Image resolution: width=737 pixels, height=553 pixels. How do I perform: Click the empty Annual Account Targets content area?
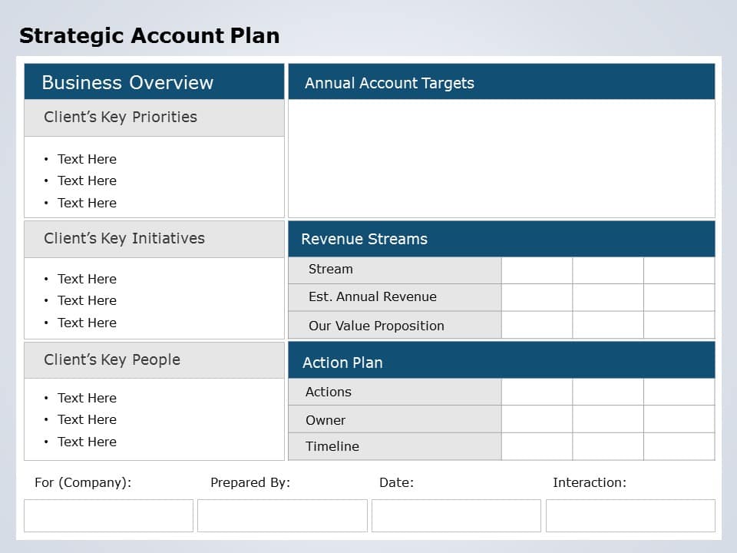(x=501, y=158)
